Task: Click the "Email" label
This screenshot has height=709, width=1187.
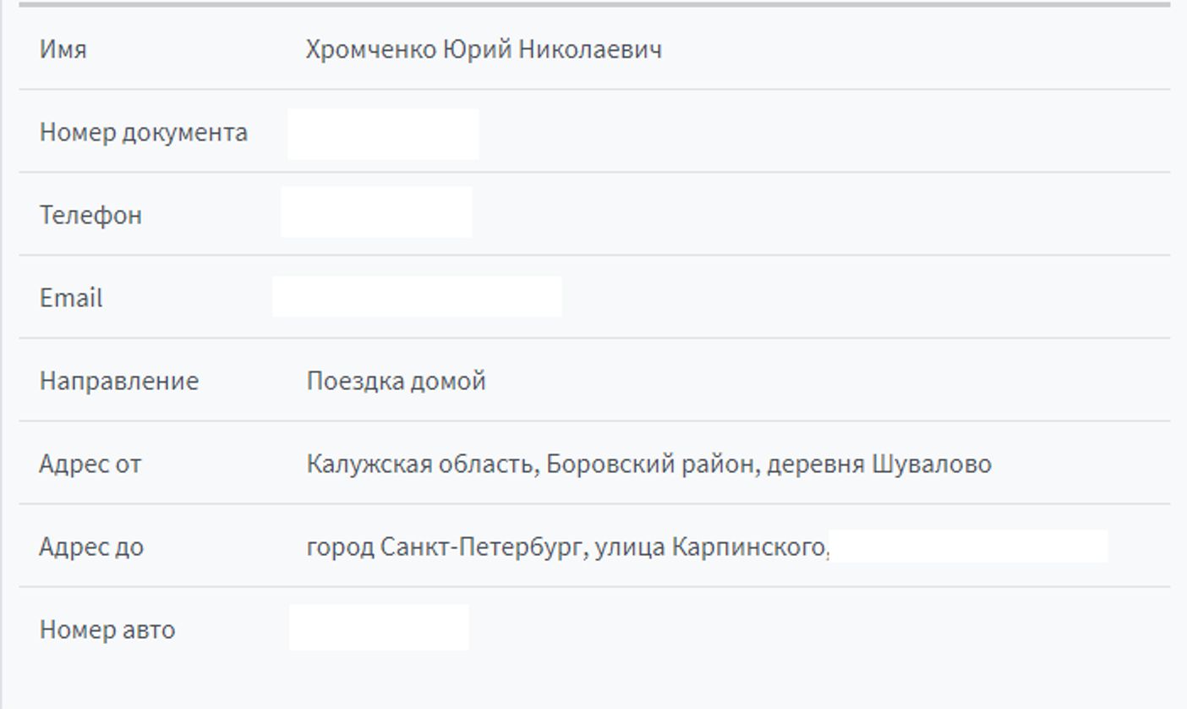Action: (x=71, y=298)
